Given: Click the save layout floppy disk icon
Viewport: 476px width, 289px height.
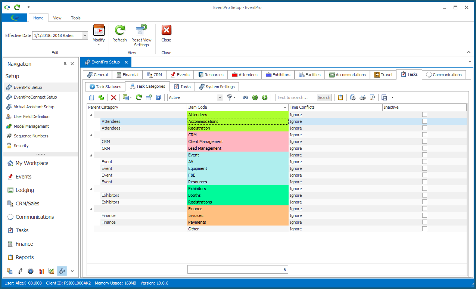Looking at the screenshot, I should click(x=385, y=97).
